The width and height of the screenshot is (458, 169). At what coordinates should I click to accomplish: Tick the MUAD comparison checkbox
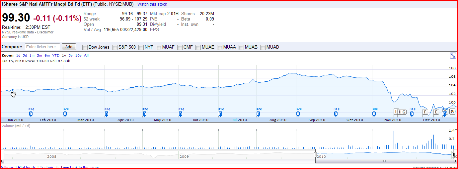point(263,47)
